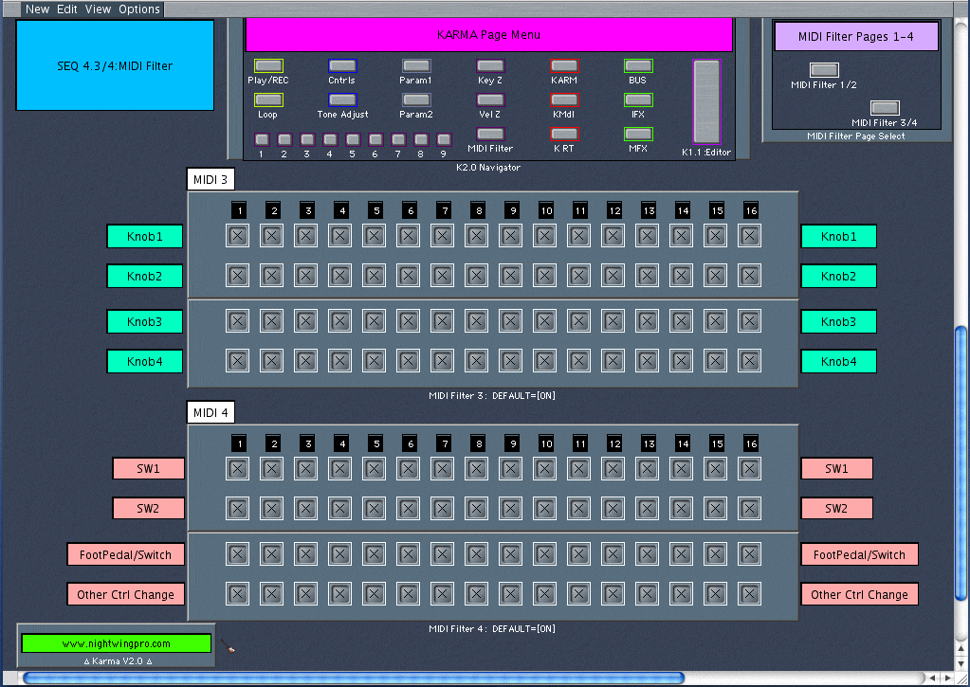Disable Other Ctrl Change for channel 8
Viewport: 970px width, 687px height.
coord(477,594)
